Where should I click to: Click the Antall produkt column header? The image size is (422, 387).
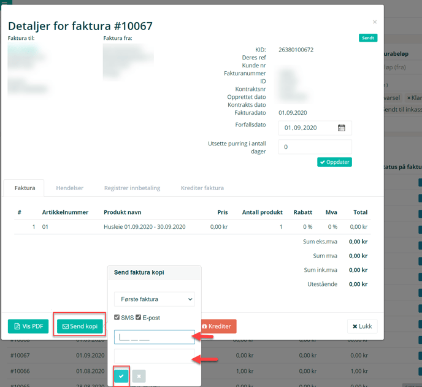point(262,212)
